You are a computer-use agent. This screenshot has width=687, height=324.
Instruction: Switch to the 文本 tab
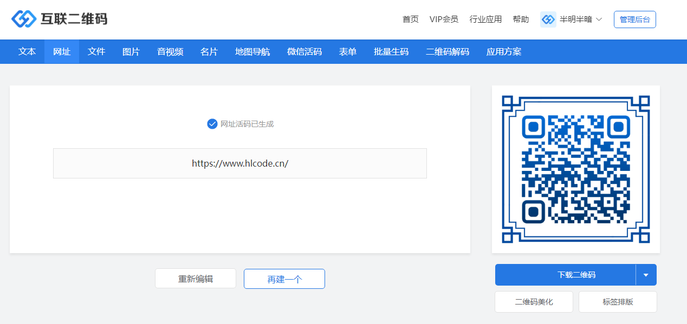[x=27, y=52]
